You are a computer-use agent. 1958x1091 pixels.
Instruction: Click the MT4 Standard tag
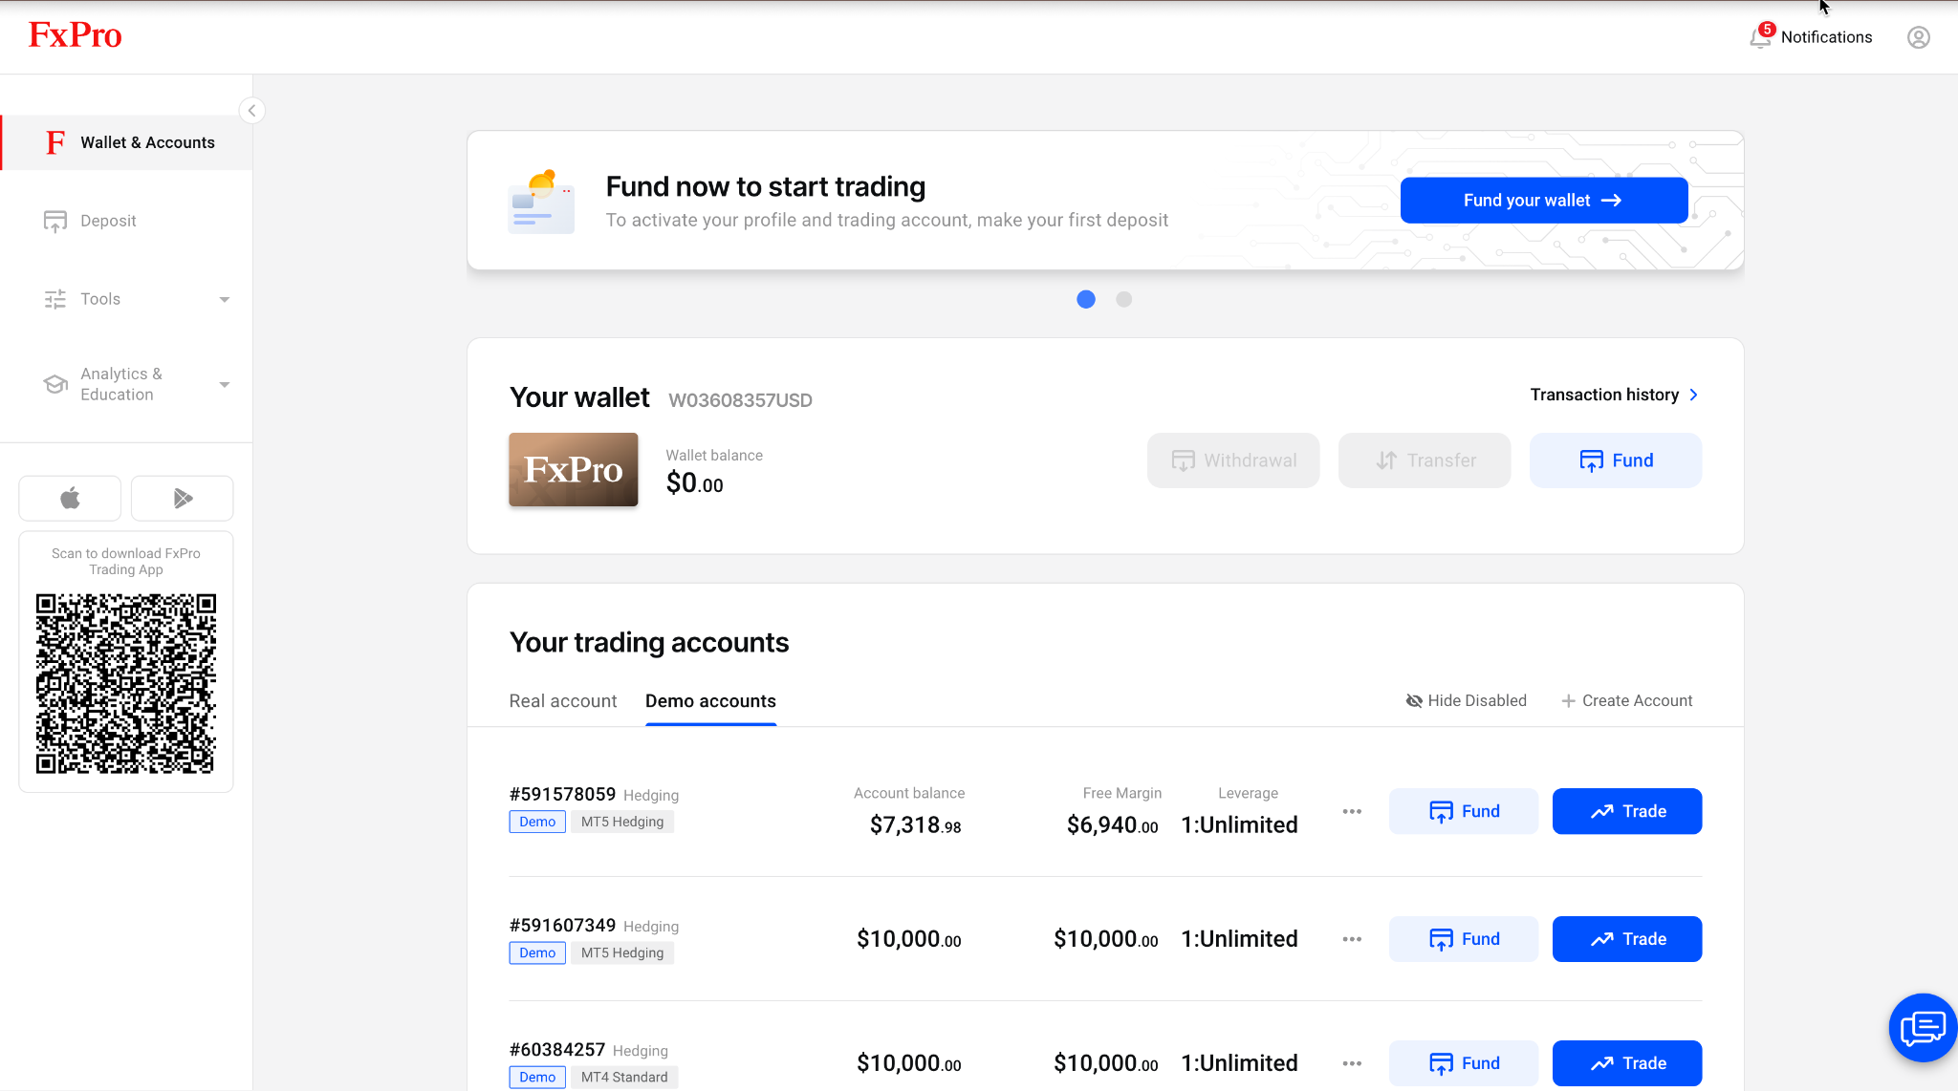624,1077
